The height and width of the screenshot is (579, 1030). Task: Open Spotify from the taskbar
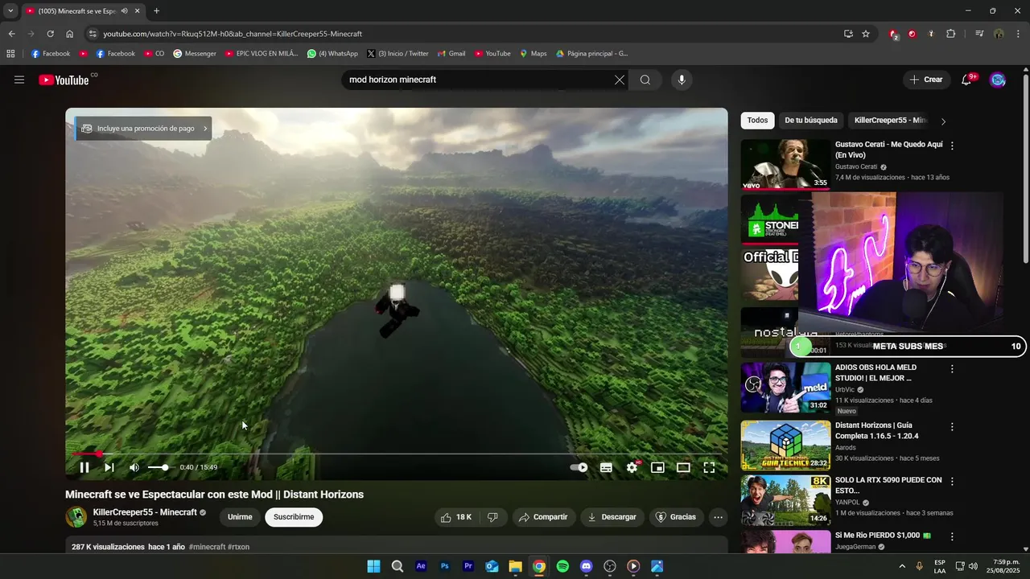tap(562, 566)
